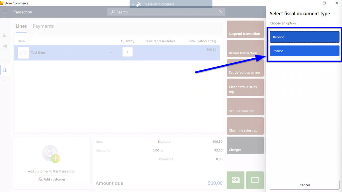Click the Total (without tax) column header

click(x=202, y=41)
